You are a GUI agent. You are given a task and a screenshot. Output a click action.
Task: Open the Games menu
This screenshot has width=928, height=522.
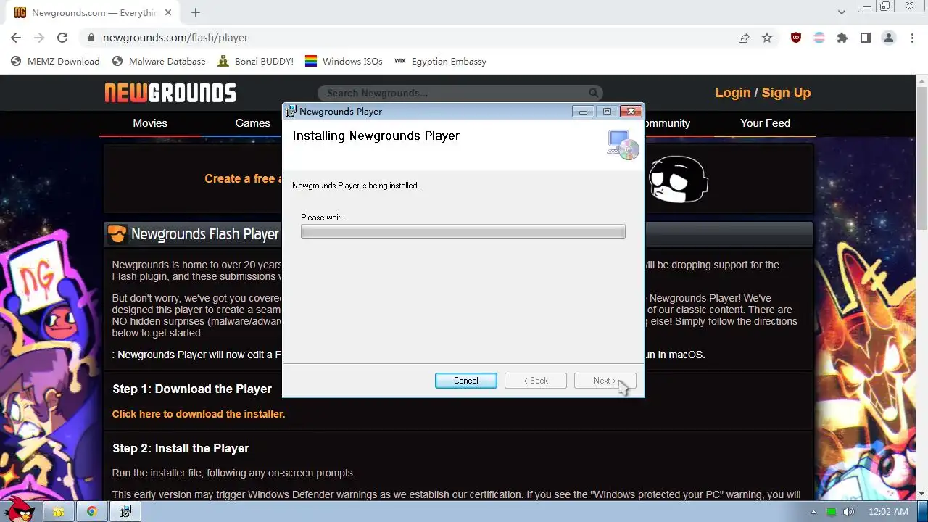point(252,123)
